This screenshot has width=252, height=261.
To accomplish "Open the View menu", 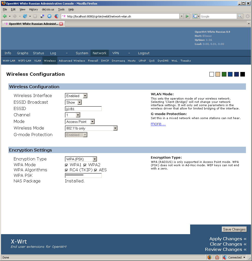I will (x=22, y=9).
